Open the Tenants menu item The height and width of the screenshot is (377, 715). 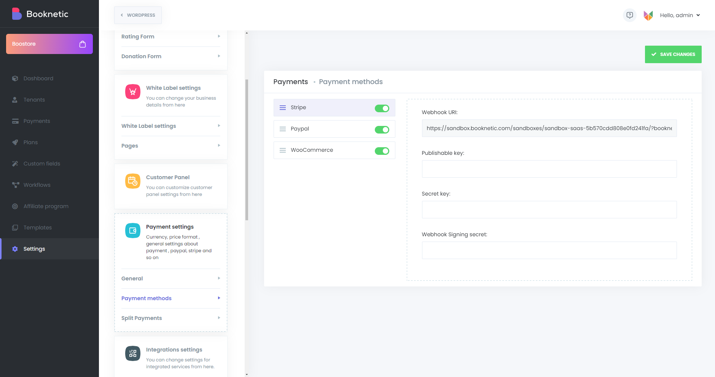49,100
